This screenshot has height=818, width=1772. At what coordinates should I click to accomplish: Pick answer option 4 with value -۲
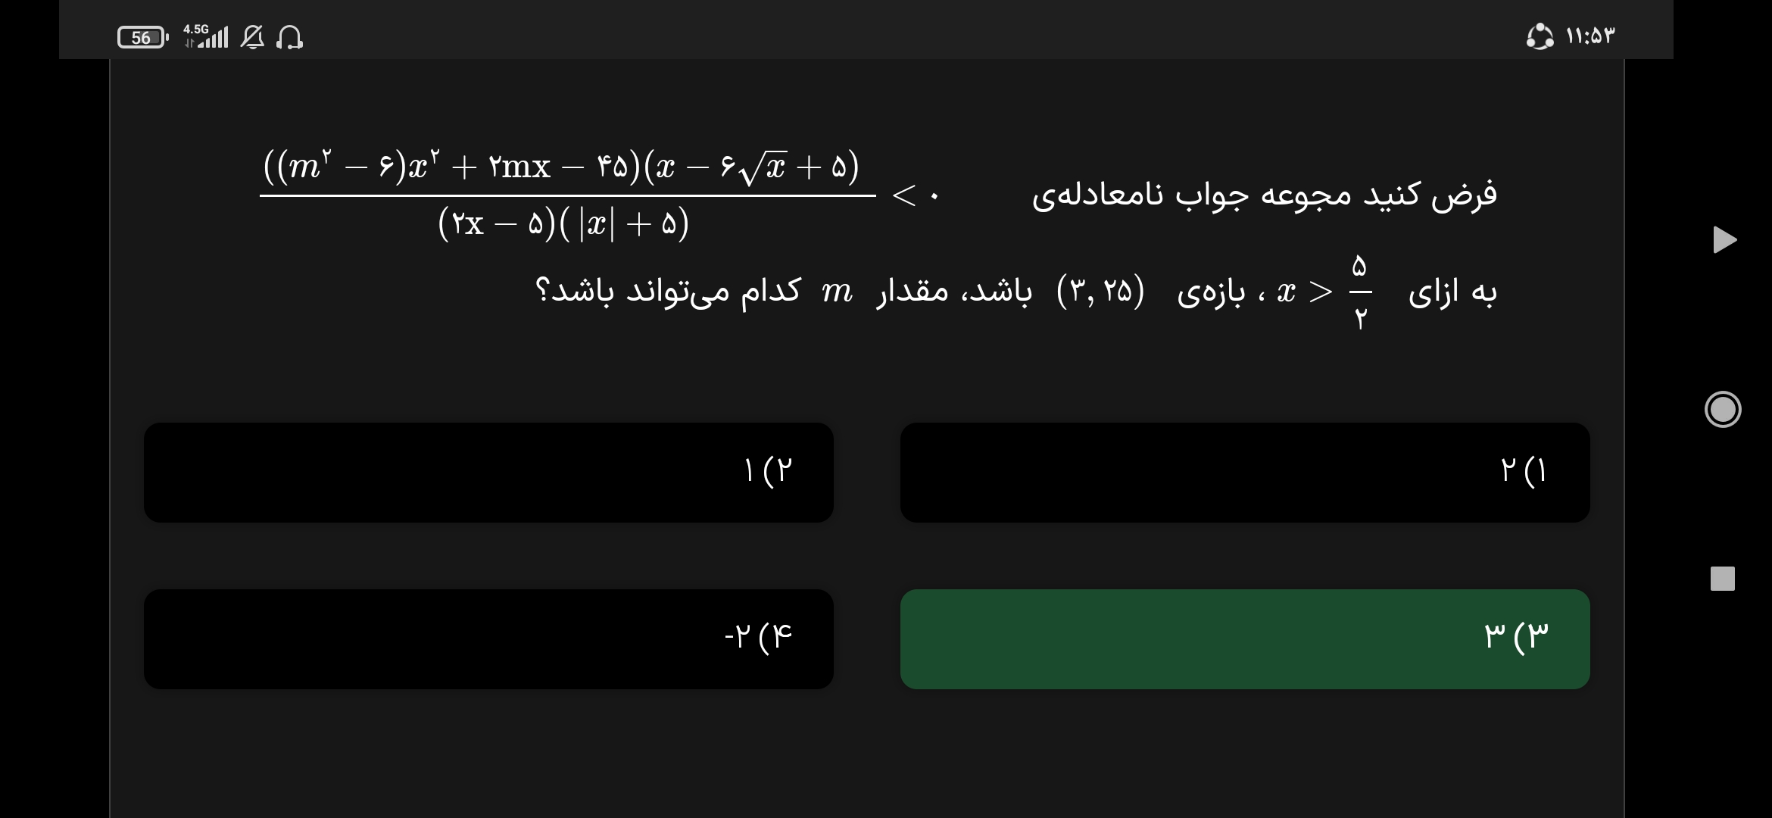(x=488, y=638)
